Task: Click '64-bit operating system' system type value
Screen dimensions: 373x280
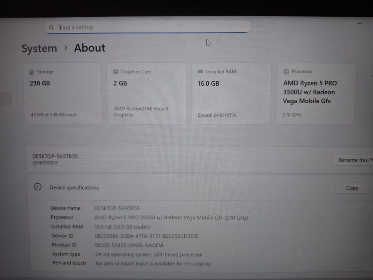Action: coord(149,254)
